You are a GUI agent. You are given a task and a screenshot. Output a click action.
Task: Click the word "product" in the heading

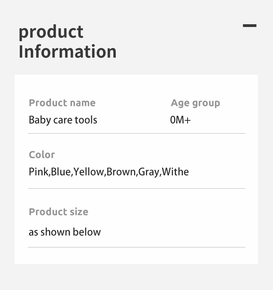click(x=51, y=32)
